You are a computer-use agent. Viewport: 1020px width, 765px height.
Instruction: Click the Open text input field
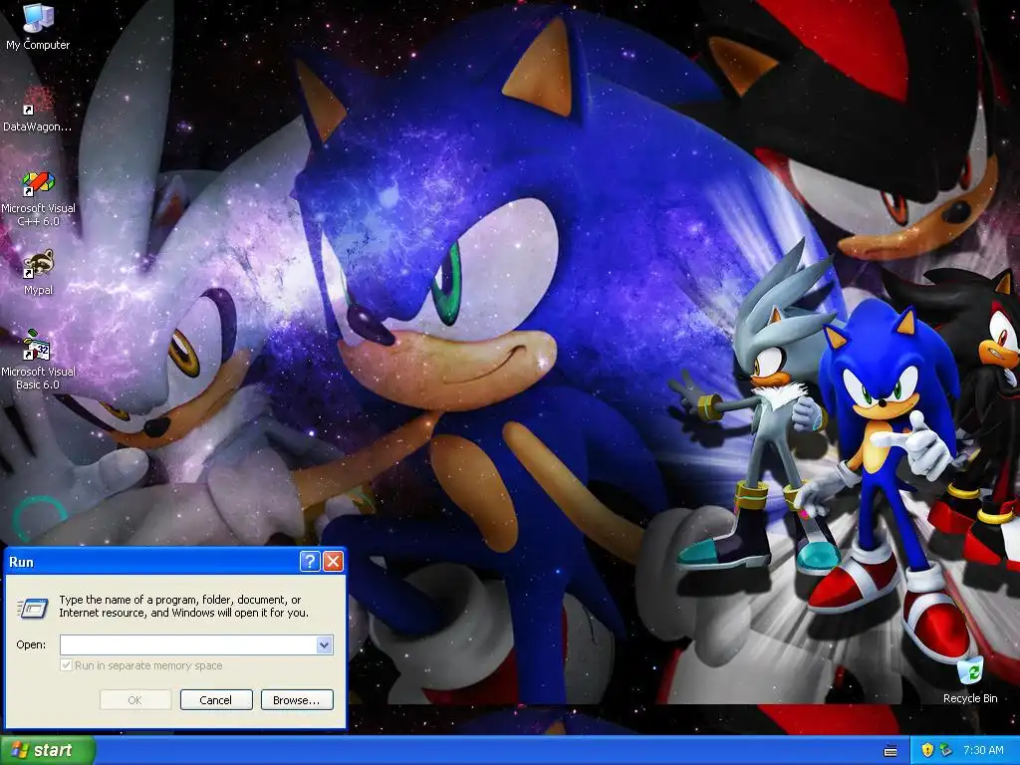tap(188, 644)
